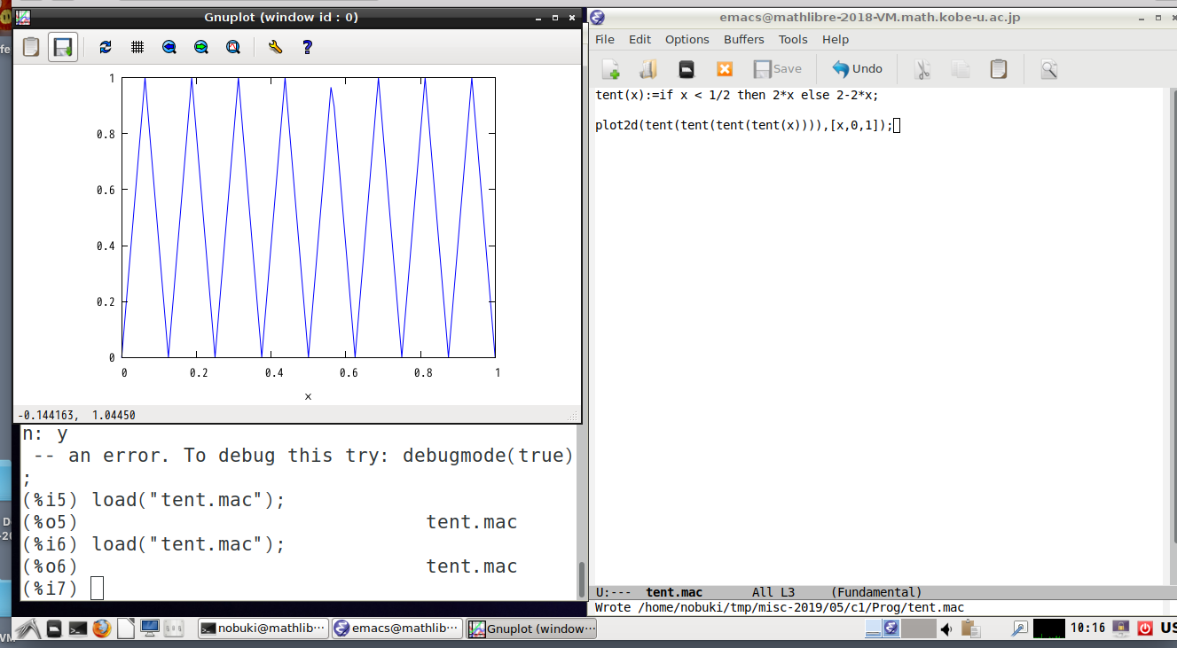Replot the graph in Gnuplot

pyautogui.click(x=106, y=47)
